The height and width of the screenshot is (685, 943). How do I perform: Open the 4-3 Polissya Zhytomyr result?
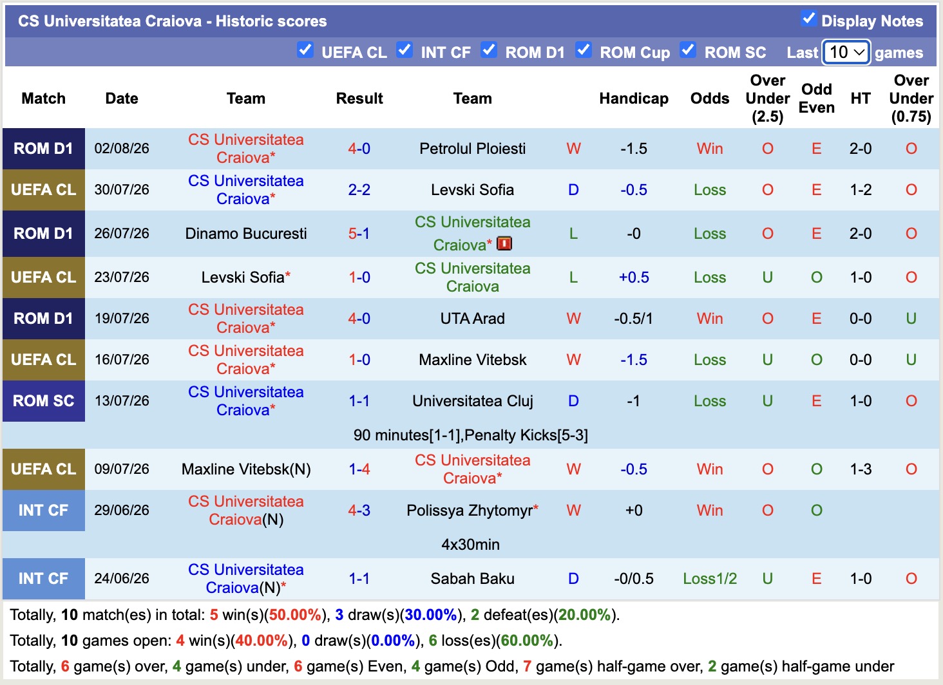(x=359, y=511)
